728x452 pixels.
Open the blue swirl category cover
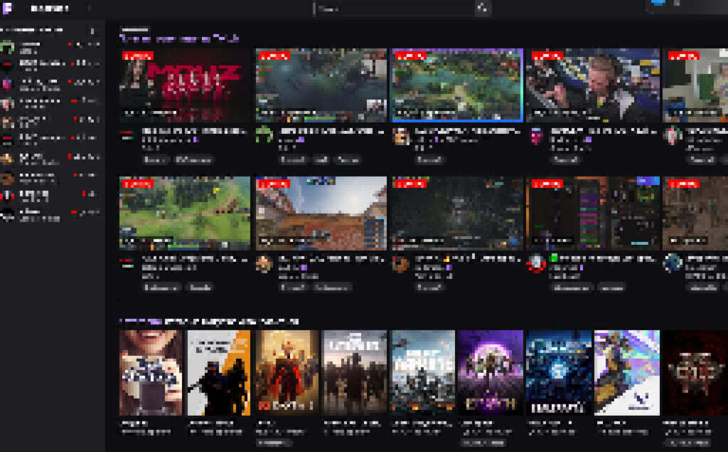[559, 372]
